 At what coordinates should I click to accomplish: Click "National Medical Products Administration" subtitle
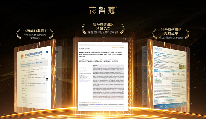pos(33,56)
